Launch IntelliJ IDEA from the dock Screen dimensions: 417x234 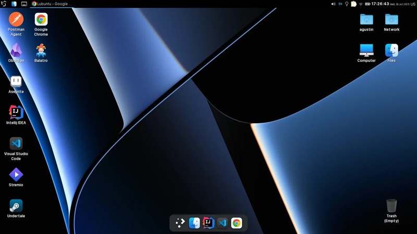click(x=208, y=223)
